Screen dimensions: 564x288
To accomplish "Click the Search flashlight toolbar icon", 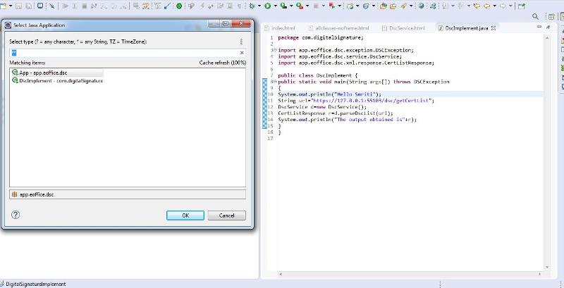I will [403, 6].
